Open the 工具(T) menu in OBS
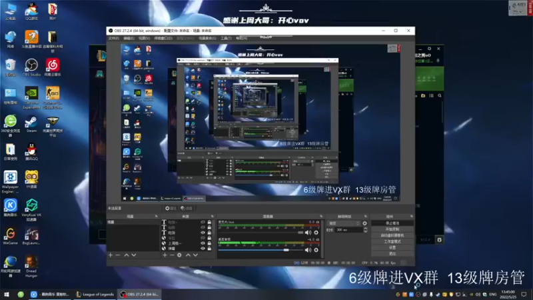The width and height of the screenshot is (533, 300). point(226,38)
